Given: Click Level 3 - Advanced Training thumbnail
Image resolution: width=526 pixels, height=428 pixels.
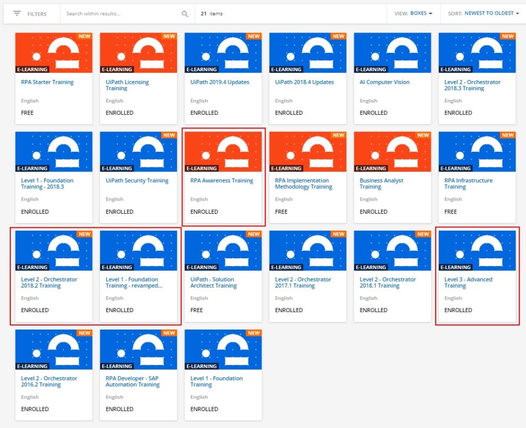Looking at the screenshot, I should pos(477,250).
